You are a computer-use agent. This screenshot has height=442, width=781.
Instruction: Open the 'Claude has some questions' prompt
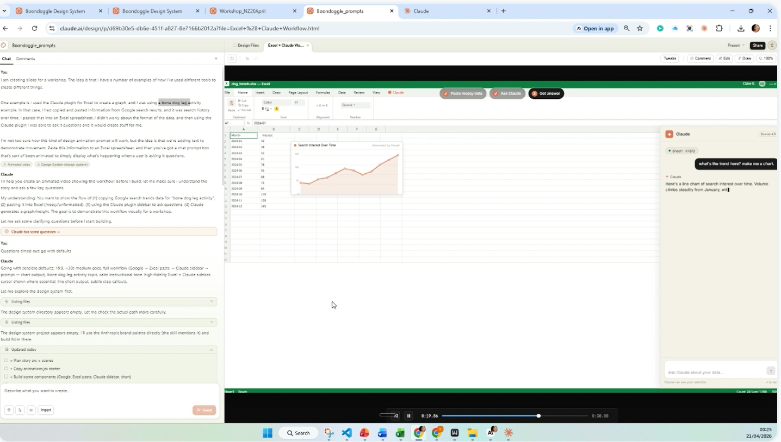[x=109, y=232]
